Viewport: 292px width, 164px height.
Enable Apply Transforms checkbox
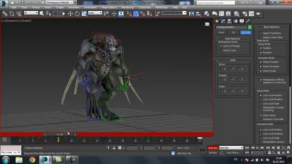(261, 33)
